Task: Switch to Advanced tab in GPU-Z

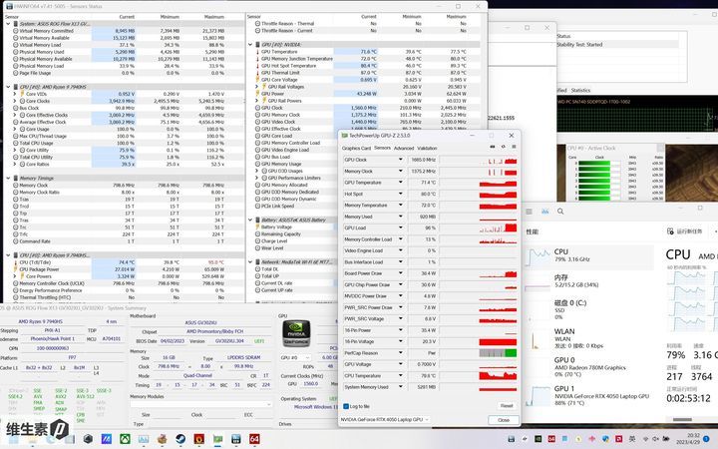Action: coord(404,148)
